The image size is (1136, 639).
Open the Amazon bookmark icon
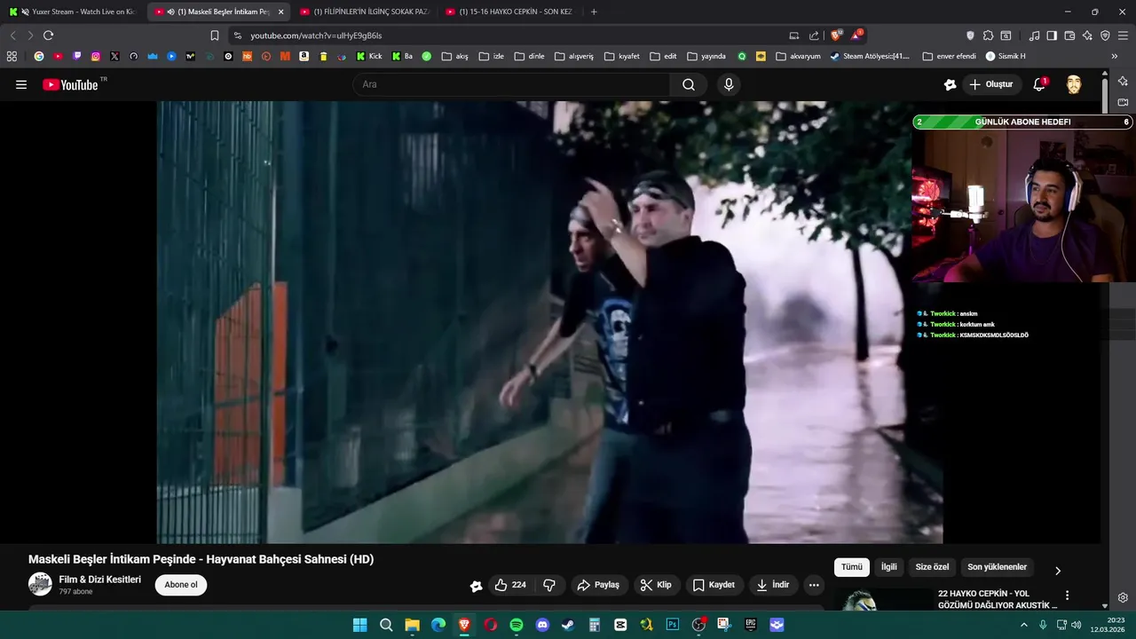click(304, 56)
